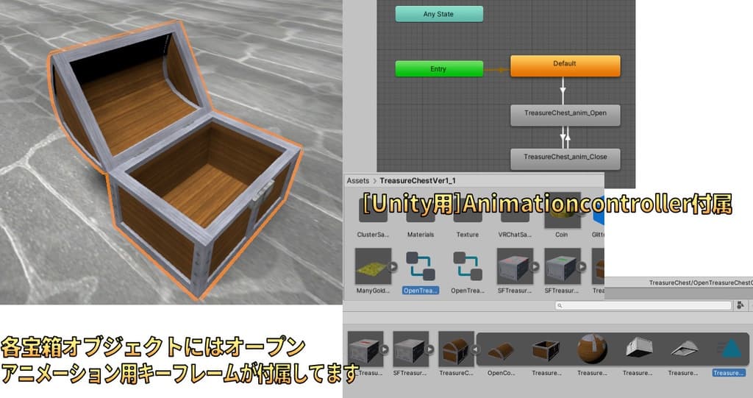Screen dimensions: 753x398
Task: Open the search by type filter icon
Action: 740,305
